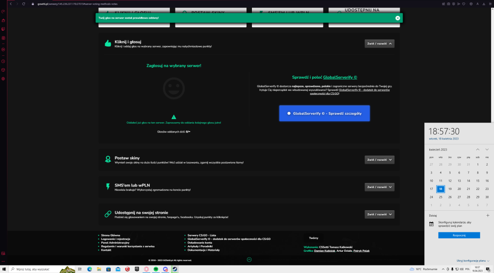Click the three-dots more icon at sidebar bottom
The height and width of the screenshot is (273, 494).
pyautogui.click(x=3, y=261)
